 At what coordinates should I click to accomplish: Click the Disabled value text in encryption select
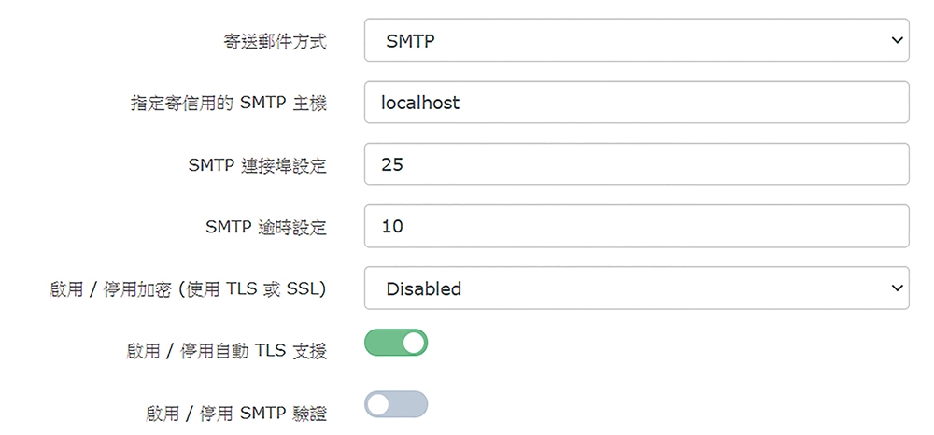click(423, 288)
